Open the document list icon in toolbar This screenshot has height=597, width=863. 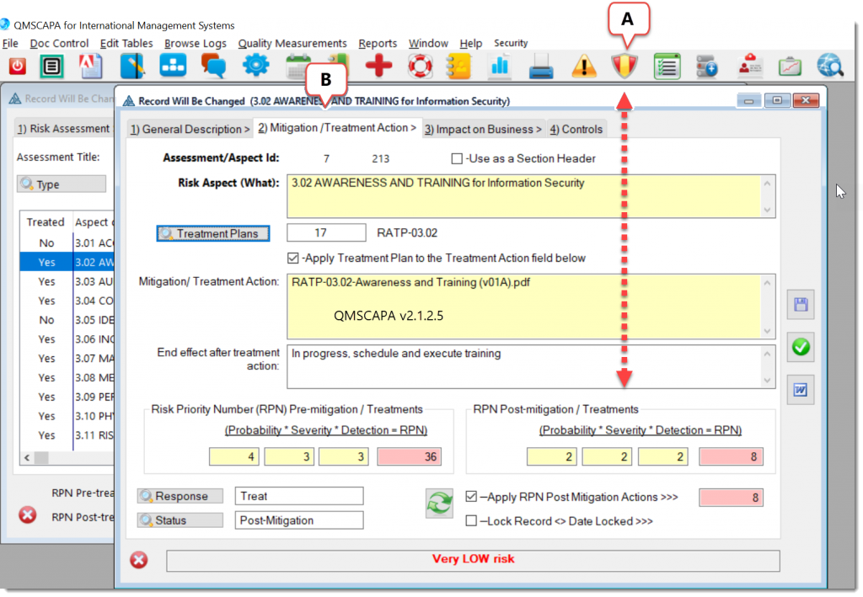(x=51, y=67)
